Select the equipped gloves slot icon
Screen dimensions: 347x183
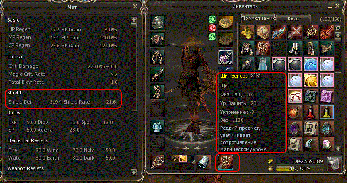tap(157, 74)
